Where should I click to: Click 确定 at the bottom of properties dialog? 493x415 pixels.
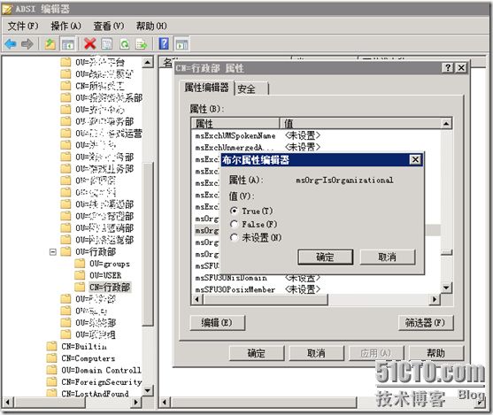click(x=257, y=353)
